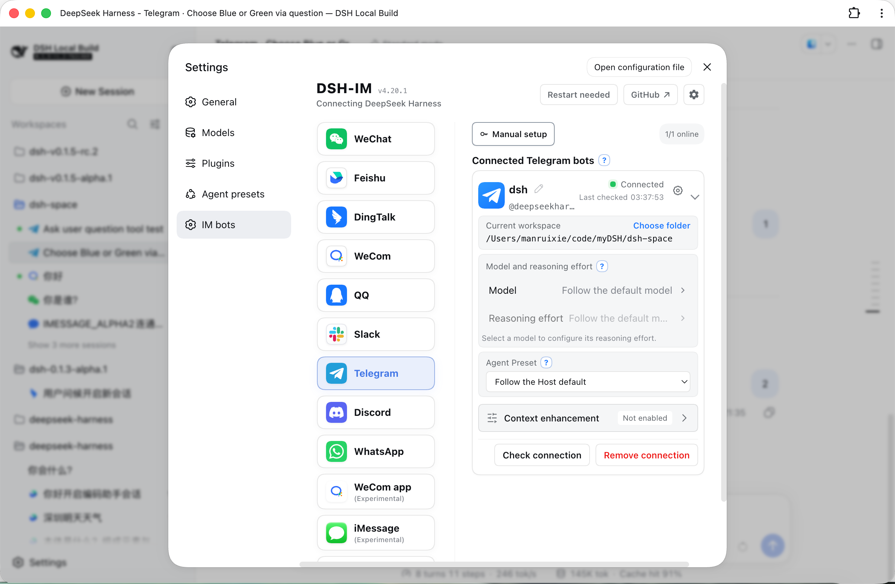
Task: Expand the Context enhancement row
Action: point(588,418)
